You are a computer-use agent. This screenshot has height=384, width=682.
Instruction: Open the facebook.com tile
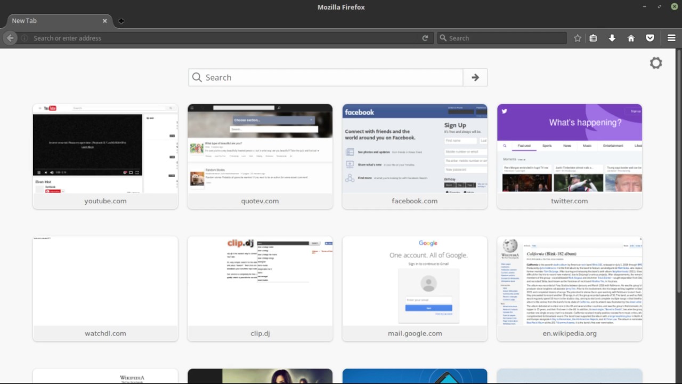[415, 156]
